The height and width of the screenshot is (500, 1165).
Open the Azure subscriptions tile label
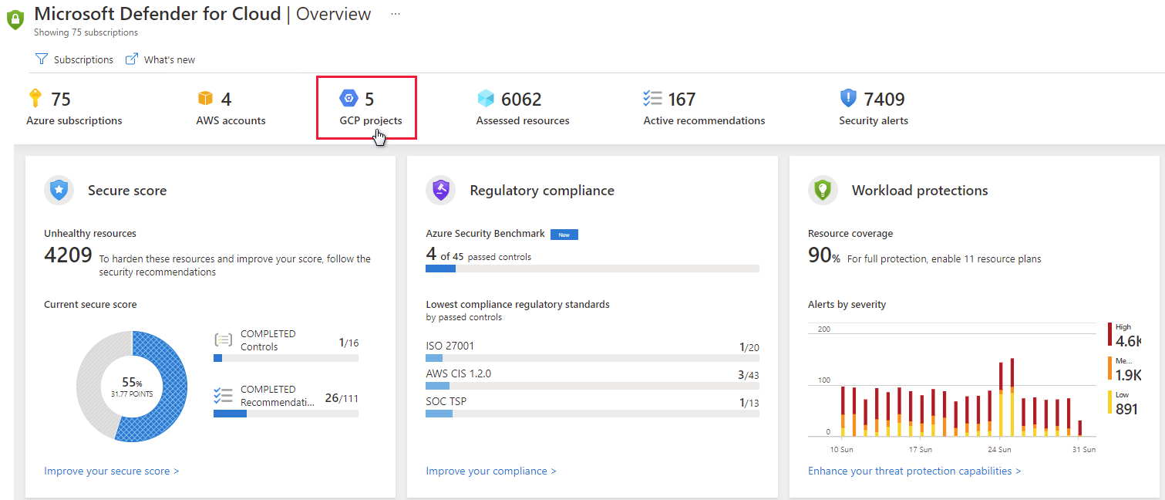pyautogui.click(x=74, y=120)
